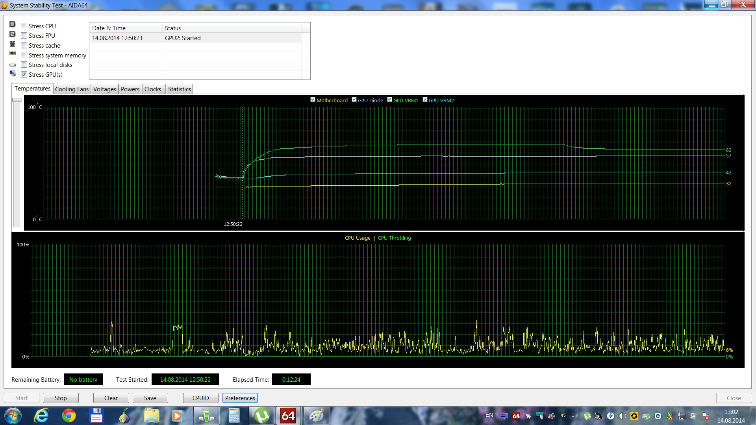Screen dimensions: 756x425
Task: Click the AIDA64 tray icon
Action: (x=516, y=416)
